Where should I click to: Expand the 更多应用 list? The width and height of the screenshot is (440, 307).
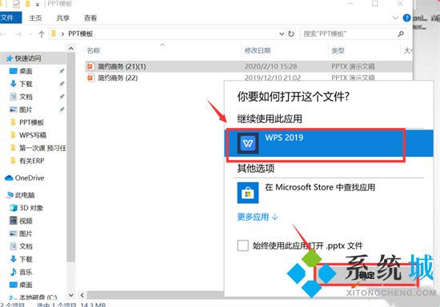[x=258, y=217]
